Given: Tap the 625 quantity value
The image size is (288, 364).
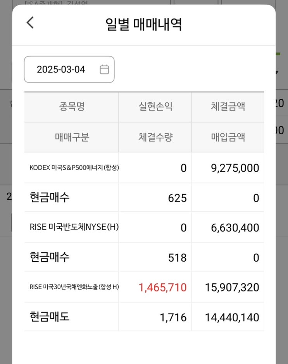Looking at the screenshot, I should click(177, 198).
